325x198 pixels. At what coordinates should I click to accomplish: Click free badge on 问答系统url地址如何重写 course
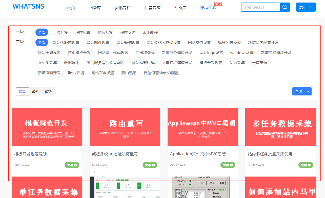coord(150,165)
